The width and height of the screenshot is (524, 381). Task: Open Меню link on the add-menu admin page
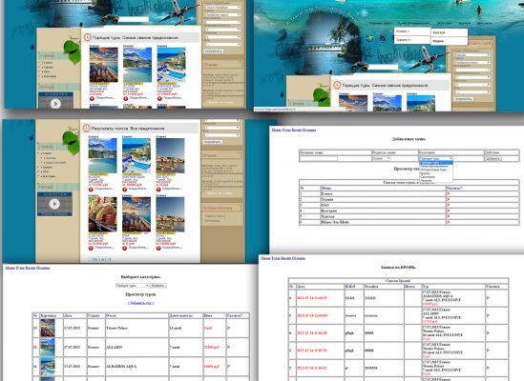pyautogui.click(x=276, y=130)
